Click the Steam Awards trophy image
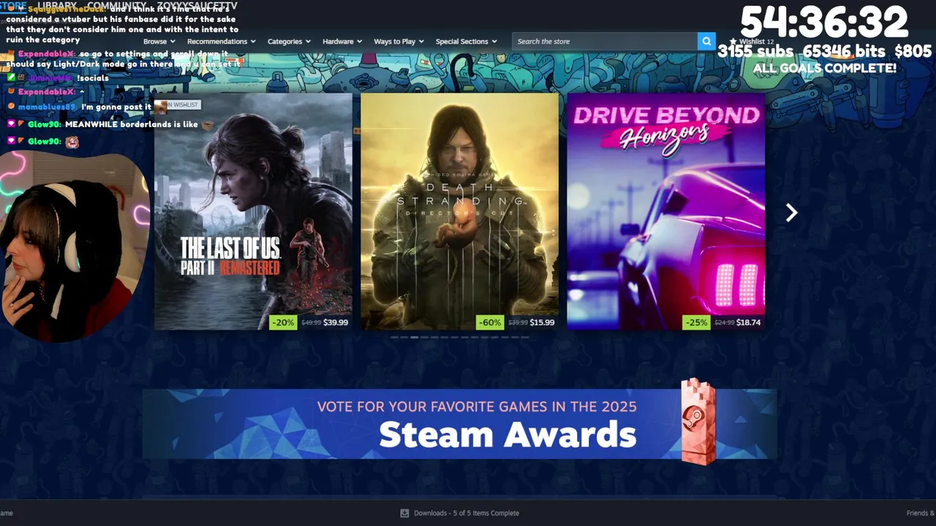The image size is (936, 526). [698, 422]
